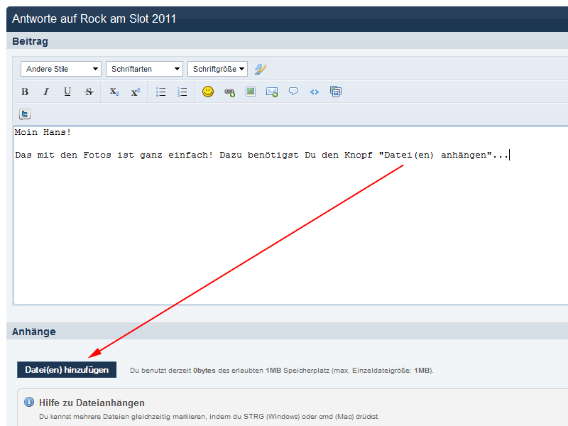Image resolution: width=568 pixels, height=426 pixels.
Task: Insert a hyperlink with link icon
Action: point(229,92)
